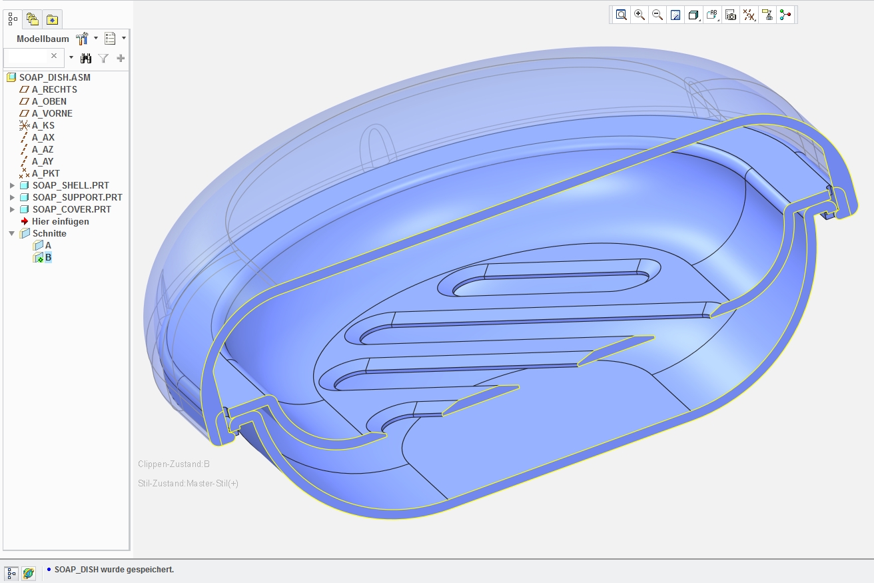874x583 pixels.
Task: Click the view manager camera icon
Action: (731, 15)
